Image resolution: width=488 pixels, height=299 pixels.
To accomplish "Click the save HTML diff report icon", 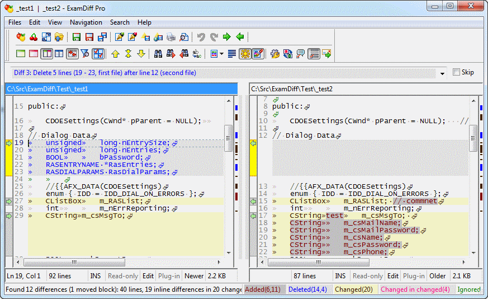I will point(158,37).
